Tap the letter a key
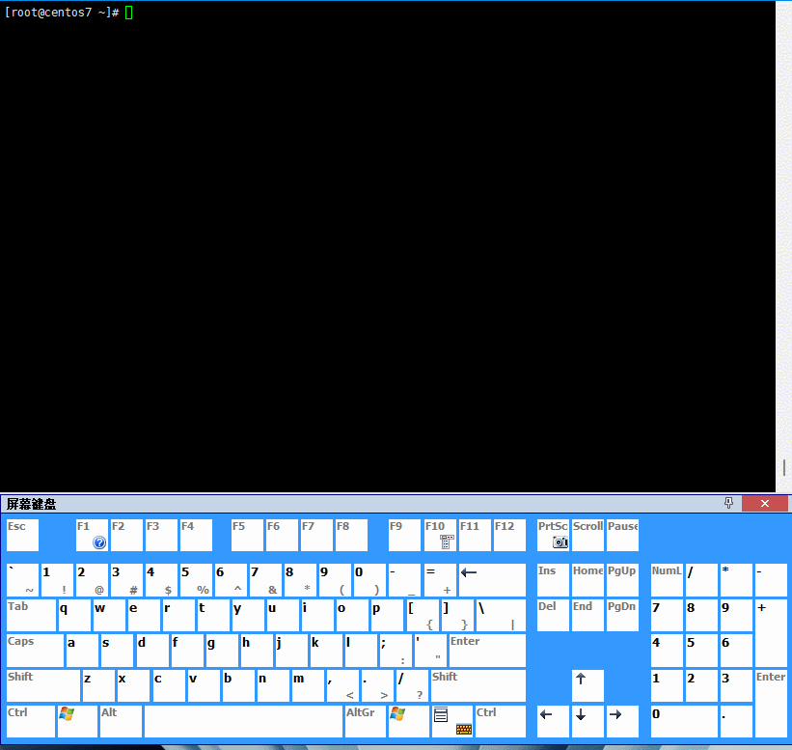This screenshot has width=792, height=750. pos(82,651)
